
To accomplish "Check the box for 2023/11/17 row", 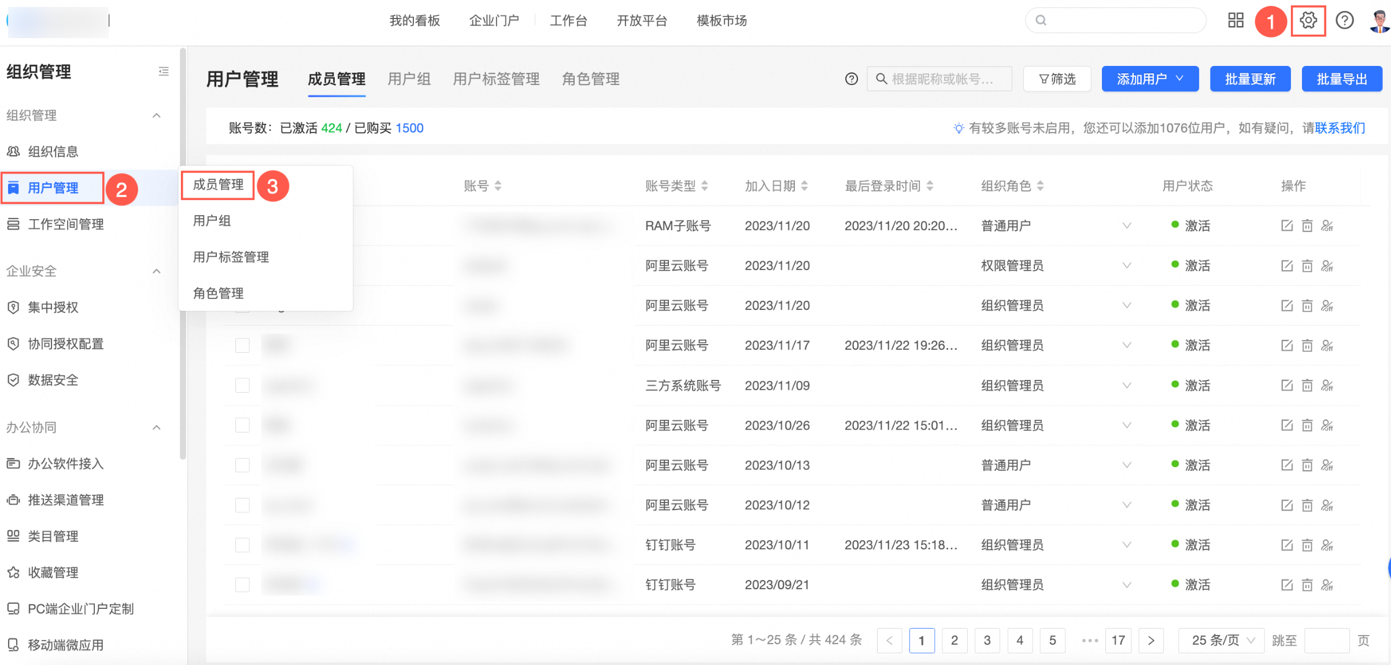I will tap(242, 346).
